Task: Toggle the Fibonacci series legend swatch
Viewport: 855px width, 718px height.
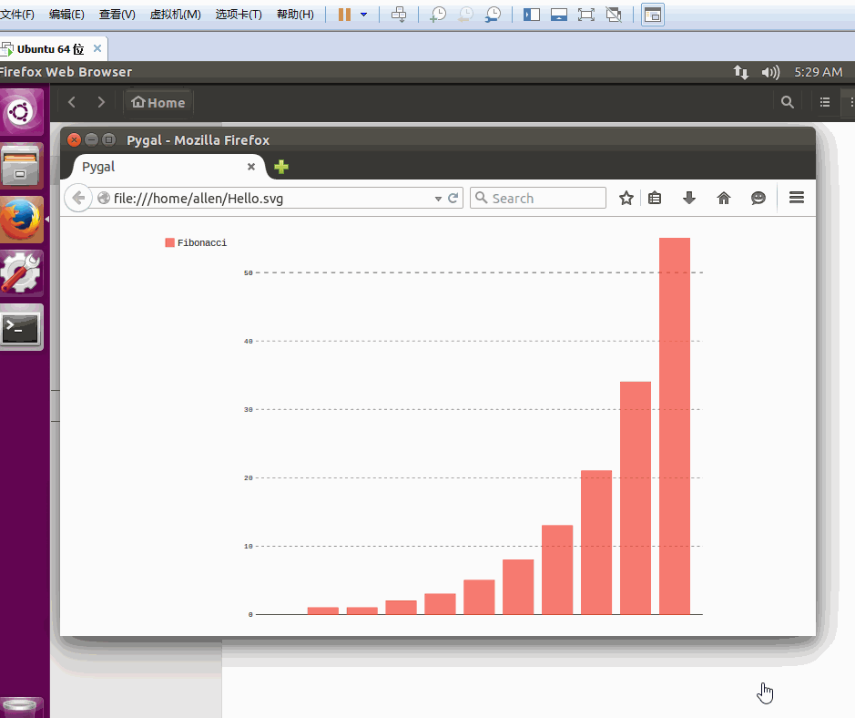Action: pyautogui.click(x=169, y=242)
